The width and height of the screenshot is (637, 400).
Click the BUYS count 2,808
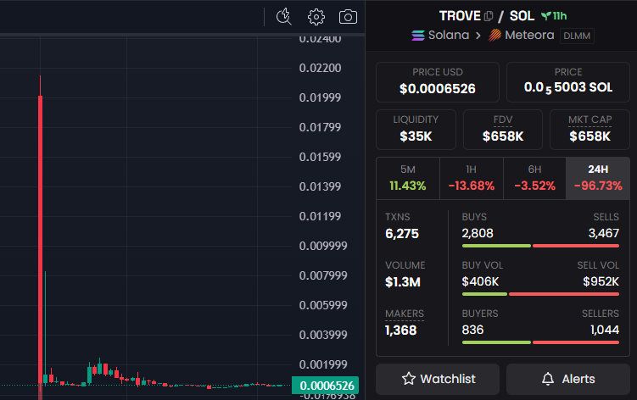point(478,234)
